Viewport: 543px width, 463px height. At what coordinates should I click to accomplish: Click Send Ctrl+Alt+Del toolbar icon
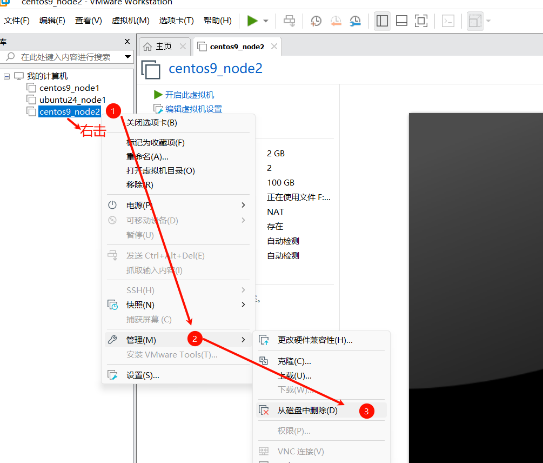click(x=289, y=21)
